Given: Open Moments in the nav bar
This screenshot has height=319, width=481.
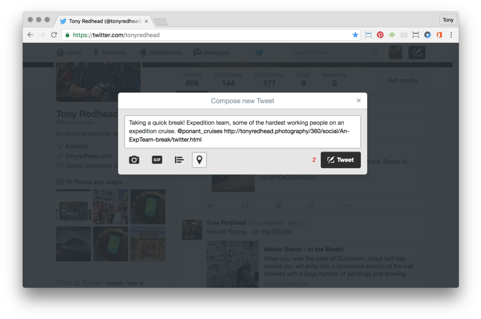Looking at the screenshot, I should (110, 53).
